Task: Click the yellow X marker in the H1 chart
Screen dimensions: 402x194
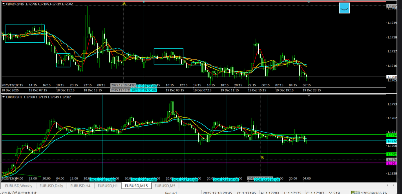Action: click(x=262, y=157)
